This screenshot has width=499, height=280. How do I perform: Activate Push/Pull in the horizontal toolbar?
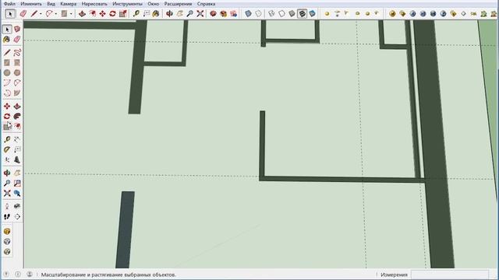pyautogui.click(x=82, y=14)
